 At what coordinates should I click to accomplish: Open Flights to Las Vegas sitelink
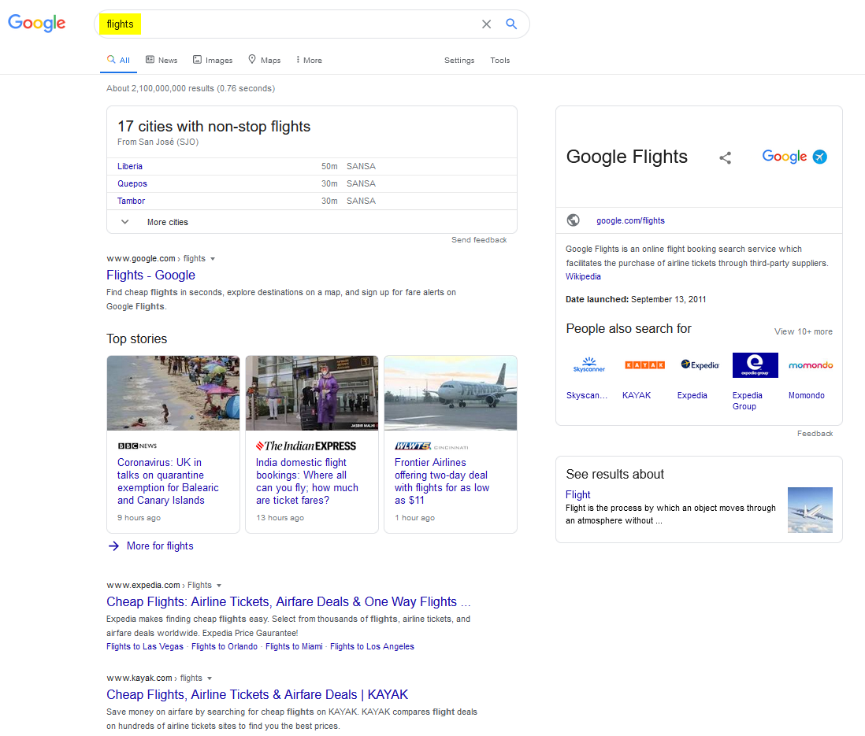pos(144,646)
